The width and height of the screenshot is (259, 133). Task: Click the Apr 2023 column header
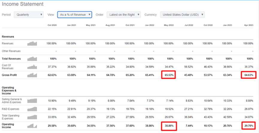click(x=249, y=25)
